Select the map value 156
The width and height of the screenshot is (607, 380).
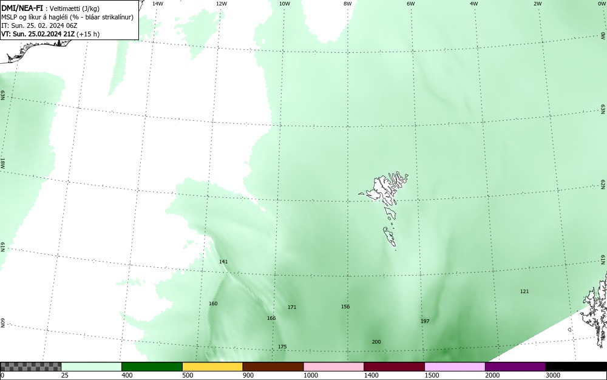pos(345,307)
